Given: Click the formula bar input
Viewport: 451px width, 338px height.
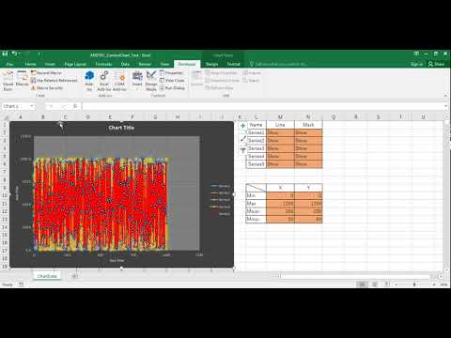Looking at the screenshot, I should [x=262, y=106].
